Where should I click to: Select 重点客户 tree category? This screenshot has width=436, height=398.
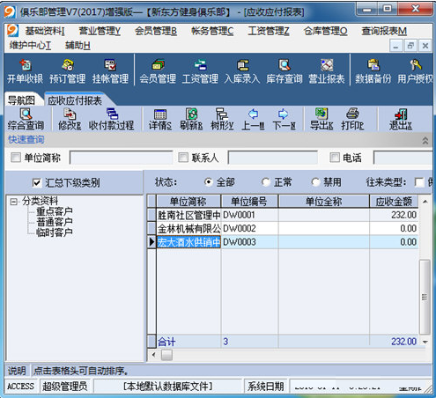55,211
